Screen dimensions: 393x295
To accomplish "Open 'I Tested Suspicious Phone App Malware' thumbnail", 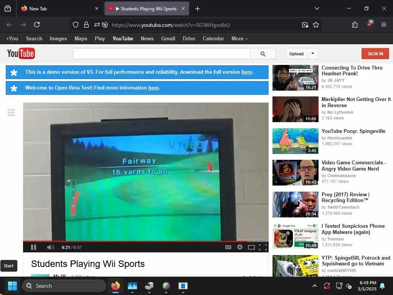I will click(295, 236).
